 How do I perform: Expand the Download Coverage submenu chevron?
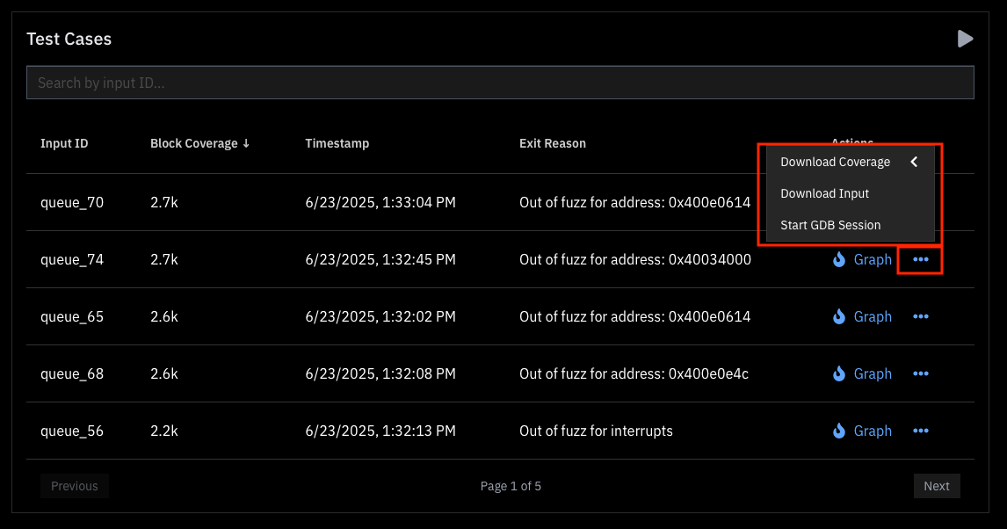(914, 162)
